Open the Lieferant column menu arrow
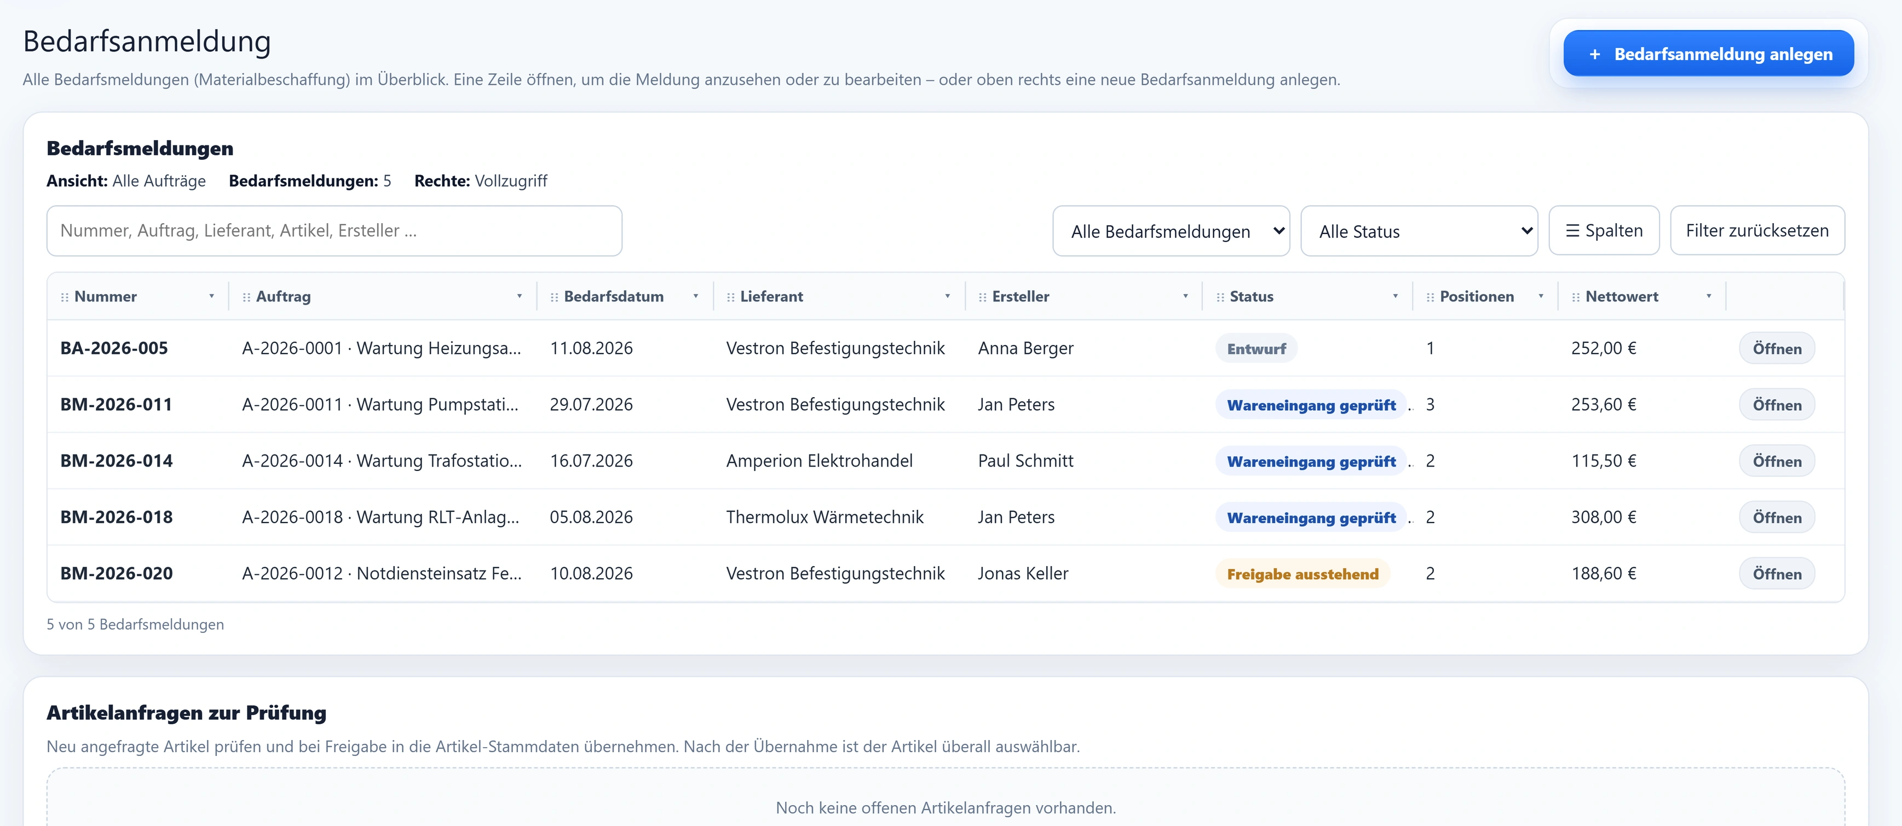The height and width of the screenshot is (826, 1902). (947, 296)
